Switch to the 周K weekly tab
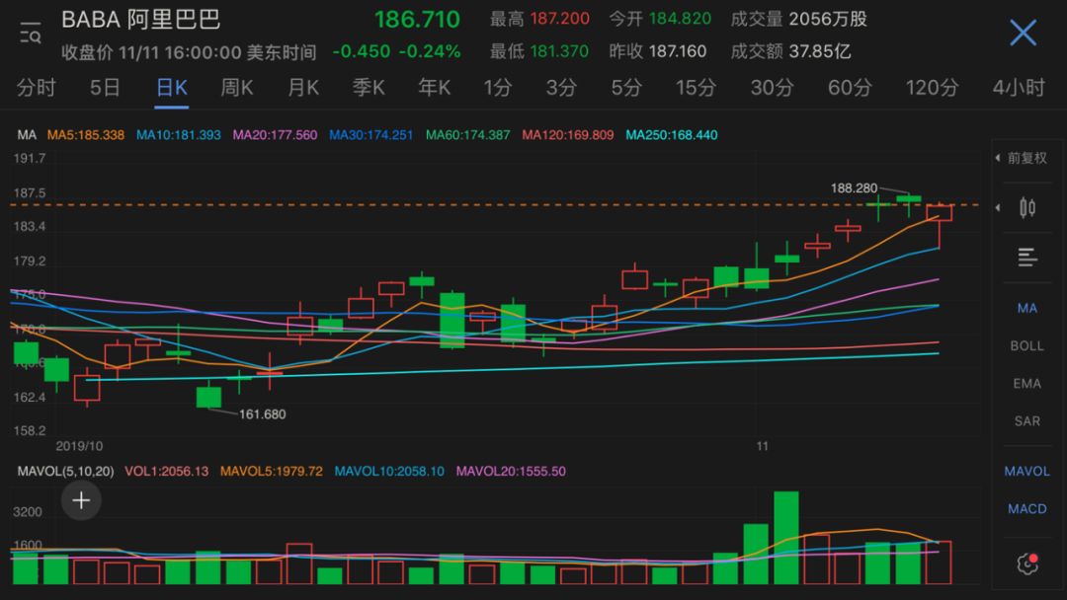The height and width of the screenshot is (600, 1067). (237, 88)
